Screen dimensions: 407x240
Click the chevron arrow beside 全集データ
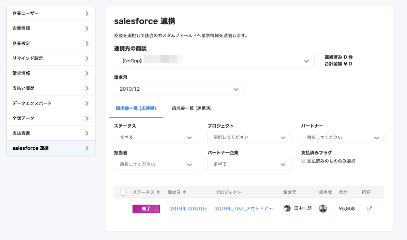point(87,118)
